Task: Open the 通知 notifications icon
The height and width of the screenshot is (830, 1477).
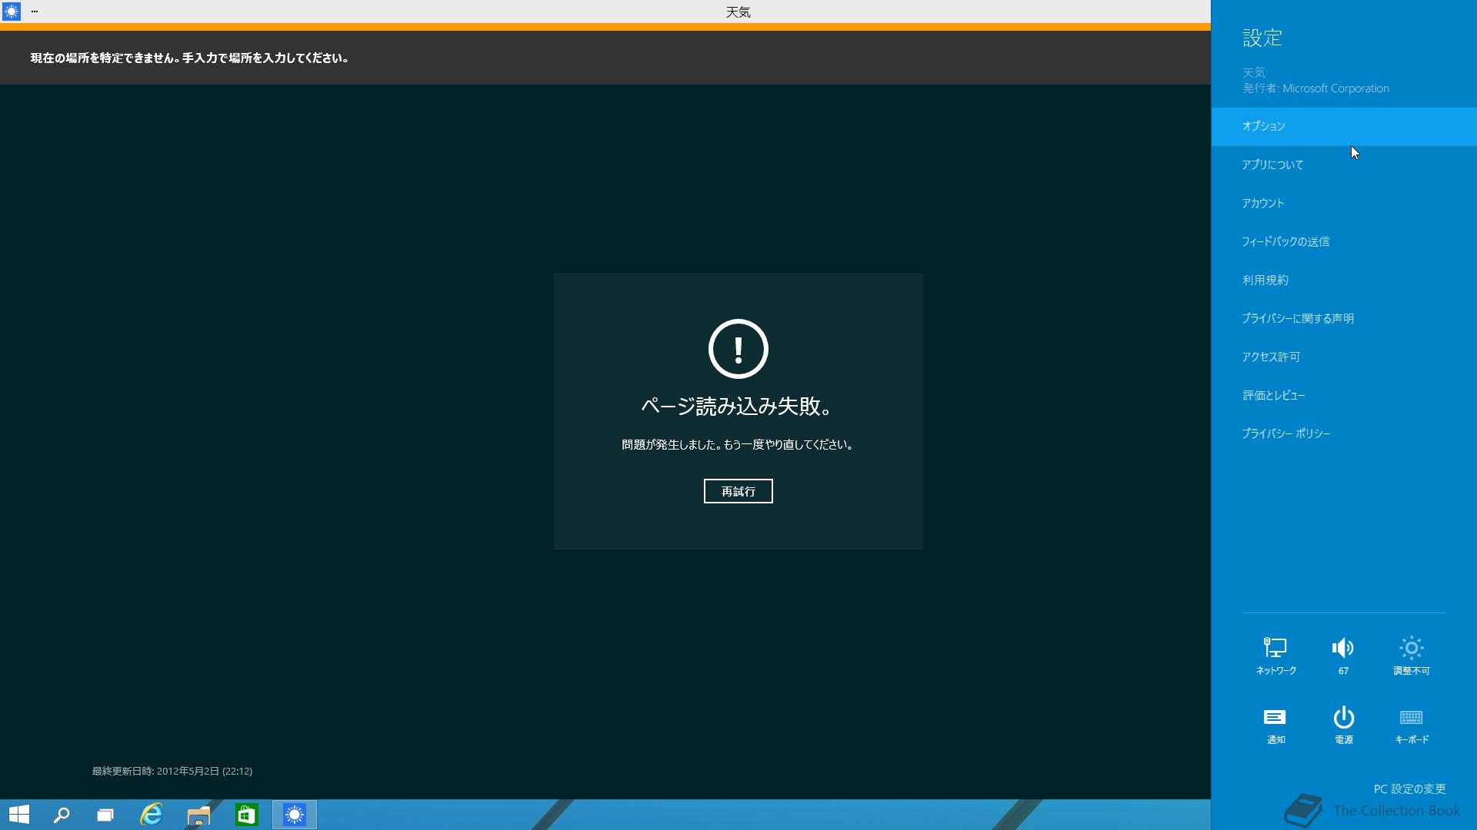Action: [1275, 725]
